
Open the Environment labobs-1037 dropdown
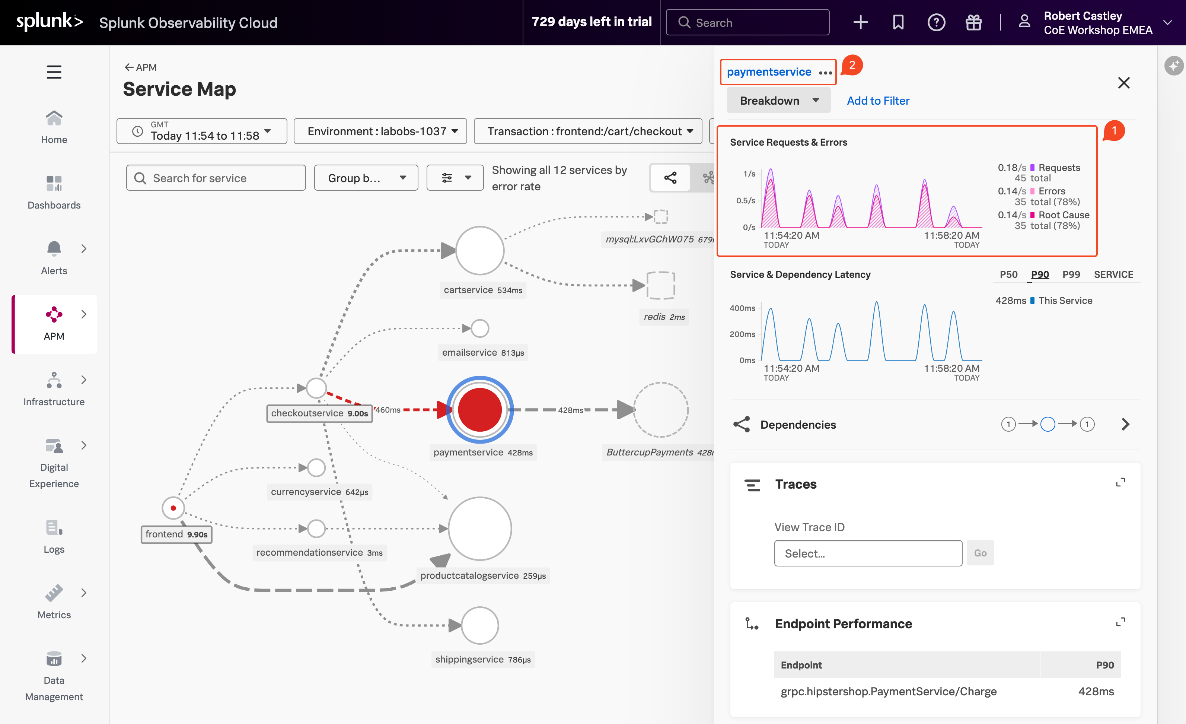pyautogui.click(x=380, y=131)
